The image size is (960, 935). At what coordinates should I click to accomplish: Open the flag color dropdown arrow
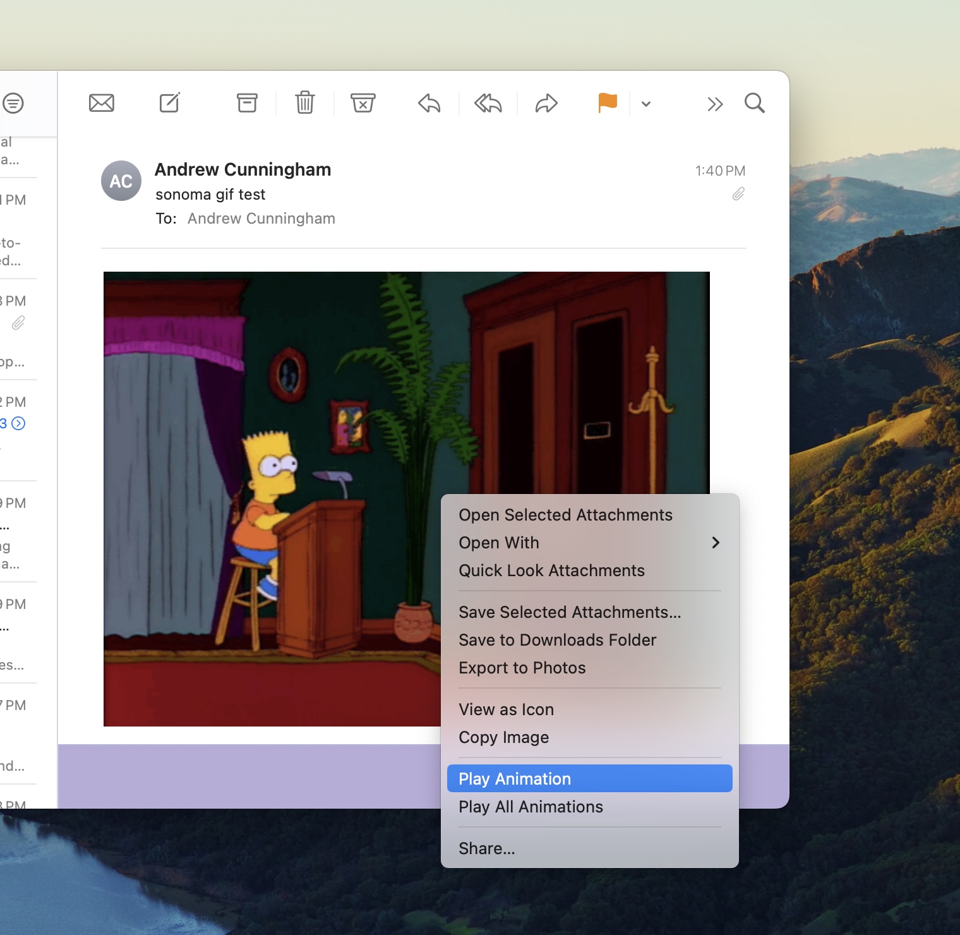click(x=646, y=104)
